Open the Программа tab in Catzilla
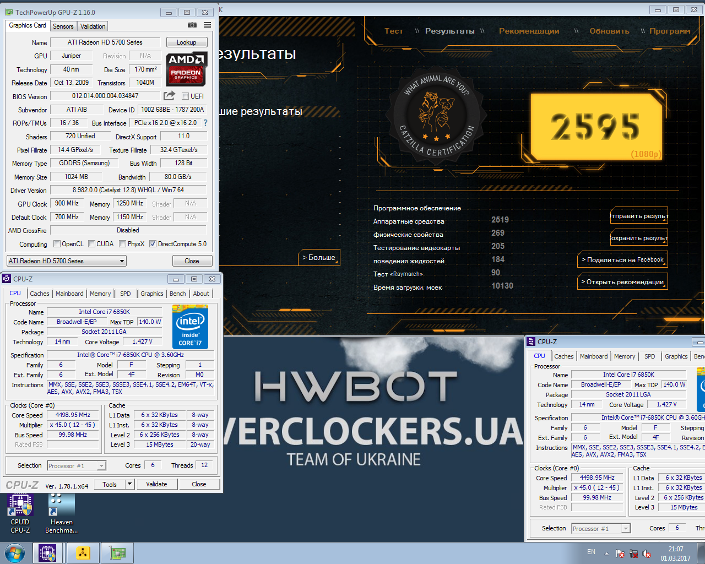Viewport: 705px width, 564px height. coord(670,31)
